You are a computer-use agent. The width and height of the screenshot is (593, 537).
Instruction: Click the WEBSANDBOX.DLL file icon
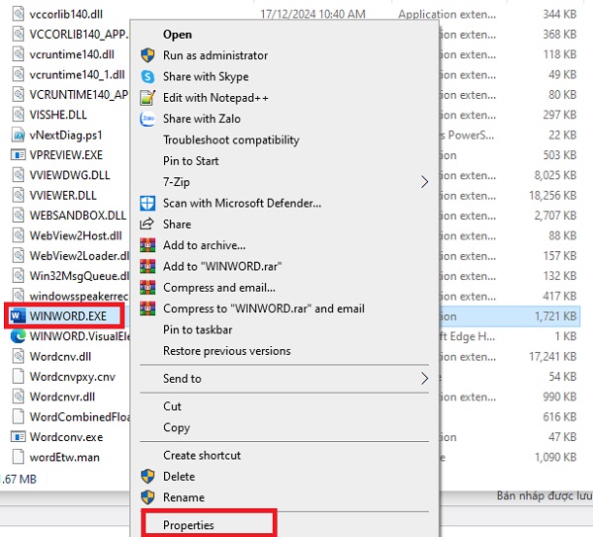click(18, 216)
